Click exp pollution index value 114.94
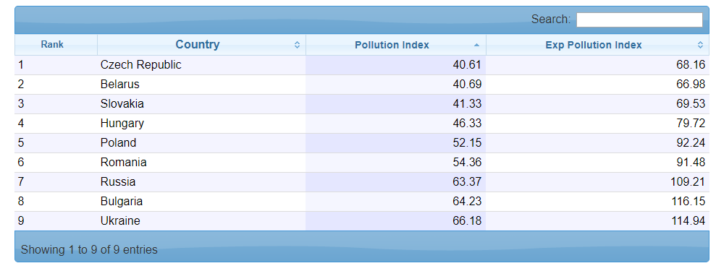This screenshot has height=271, width=716. pos(688,221)
